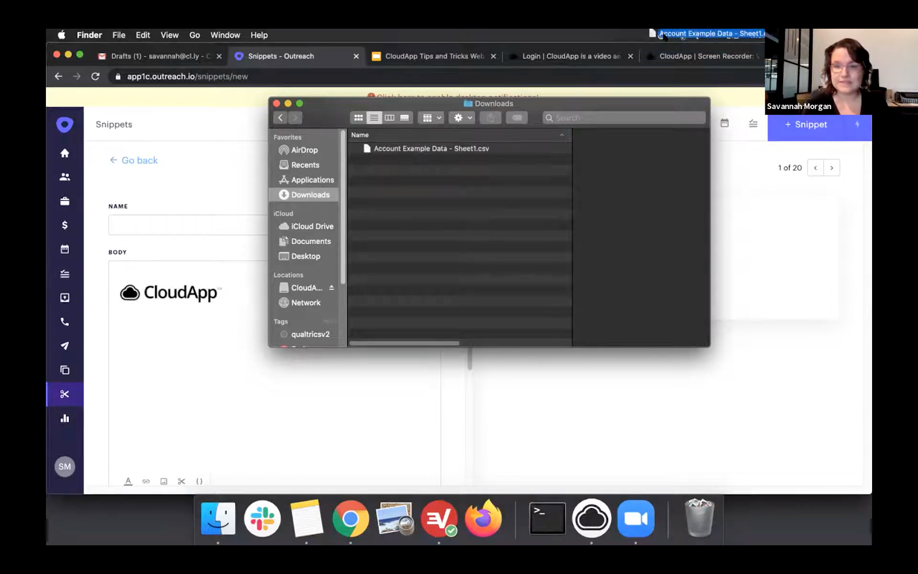Open Slack from the Dock
918x574 pixels.
[262, 518]
